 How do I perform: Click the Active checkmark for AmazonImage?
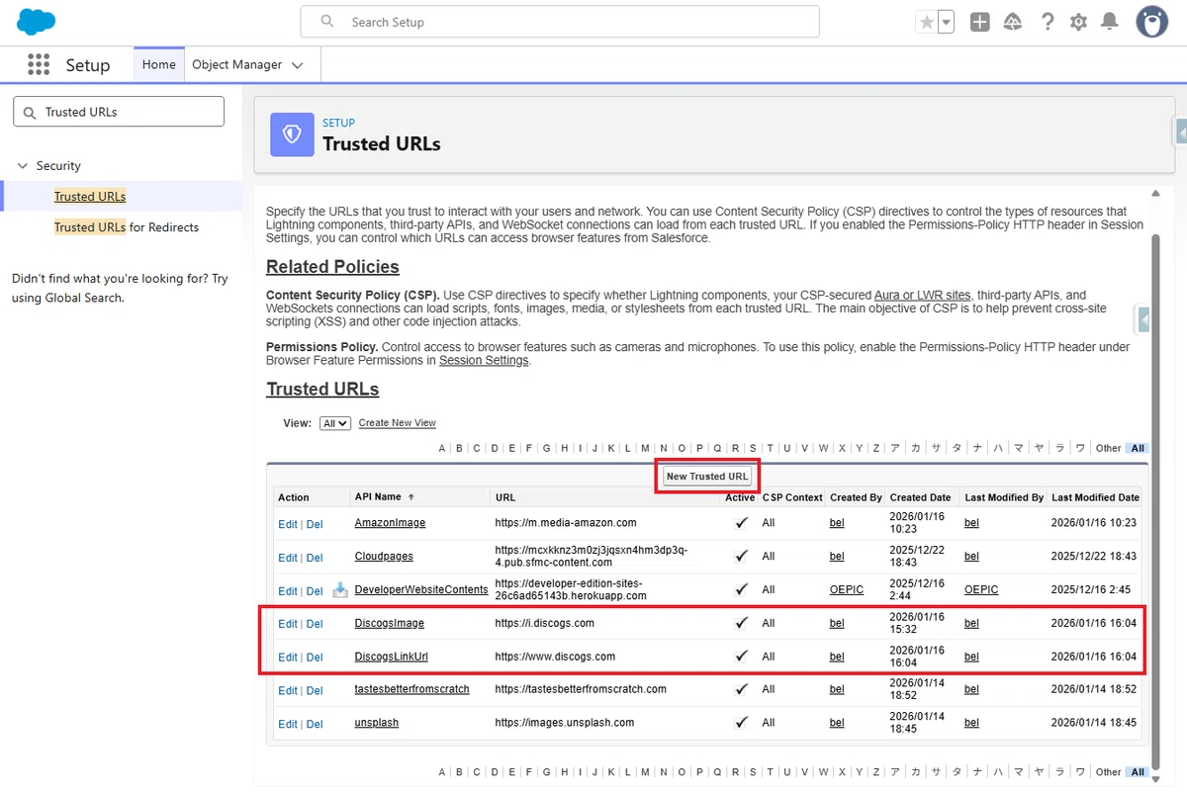point(741,523)
